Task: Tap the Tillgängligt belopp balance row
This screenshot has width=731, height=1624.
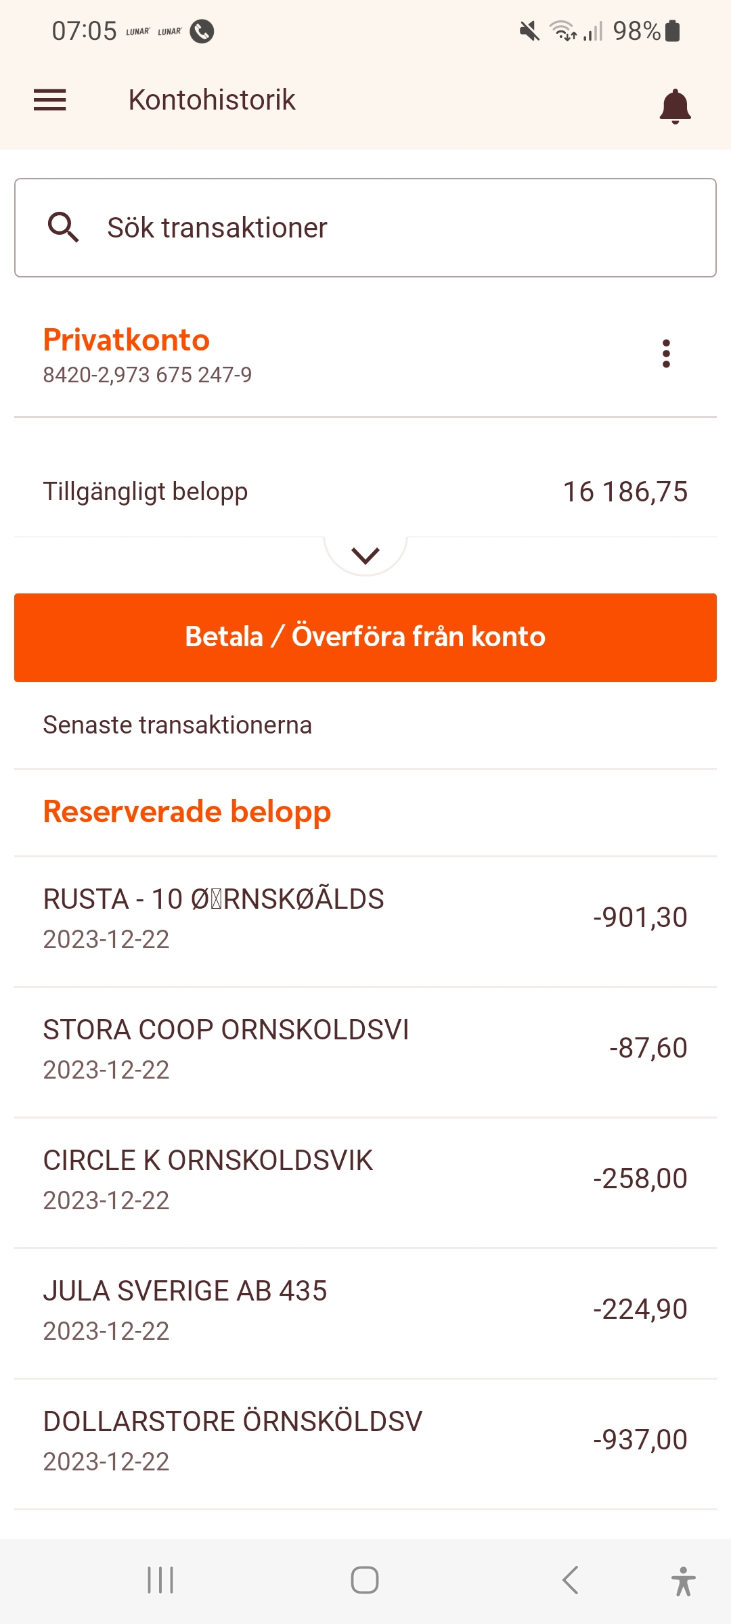Action: point(365,492)
